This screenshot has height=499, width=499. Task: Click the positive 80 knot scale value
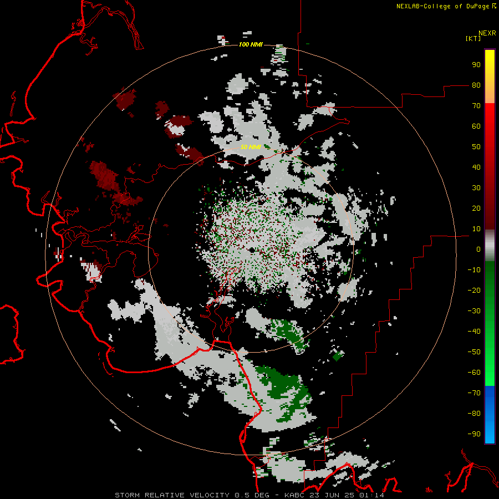[476, 85]
